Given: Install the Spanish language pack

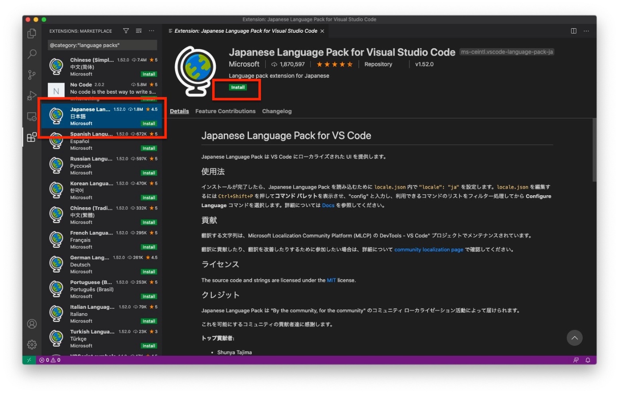Looking at the screenshot, I should 149,148.
